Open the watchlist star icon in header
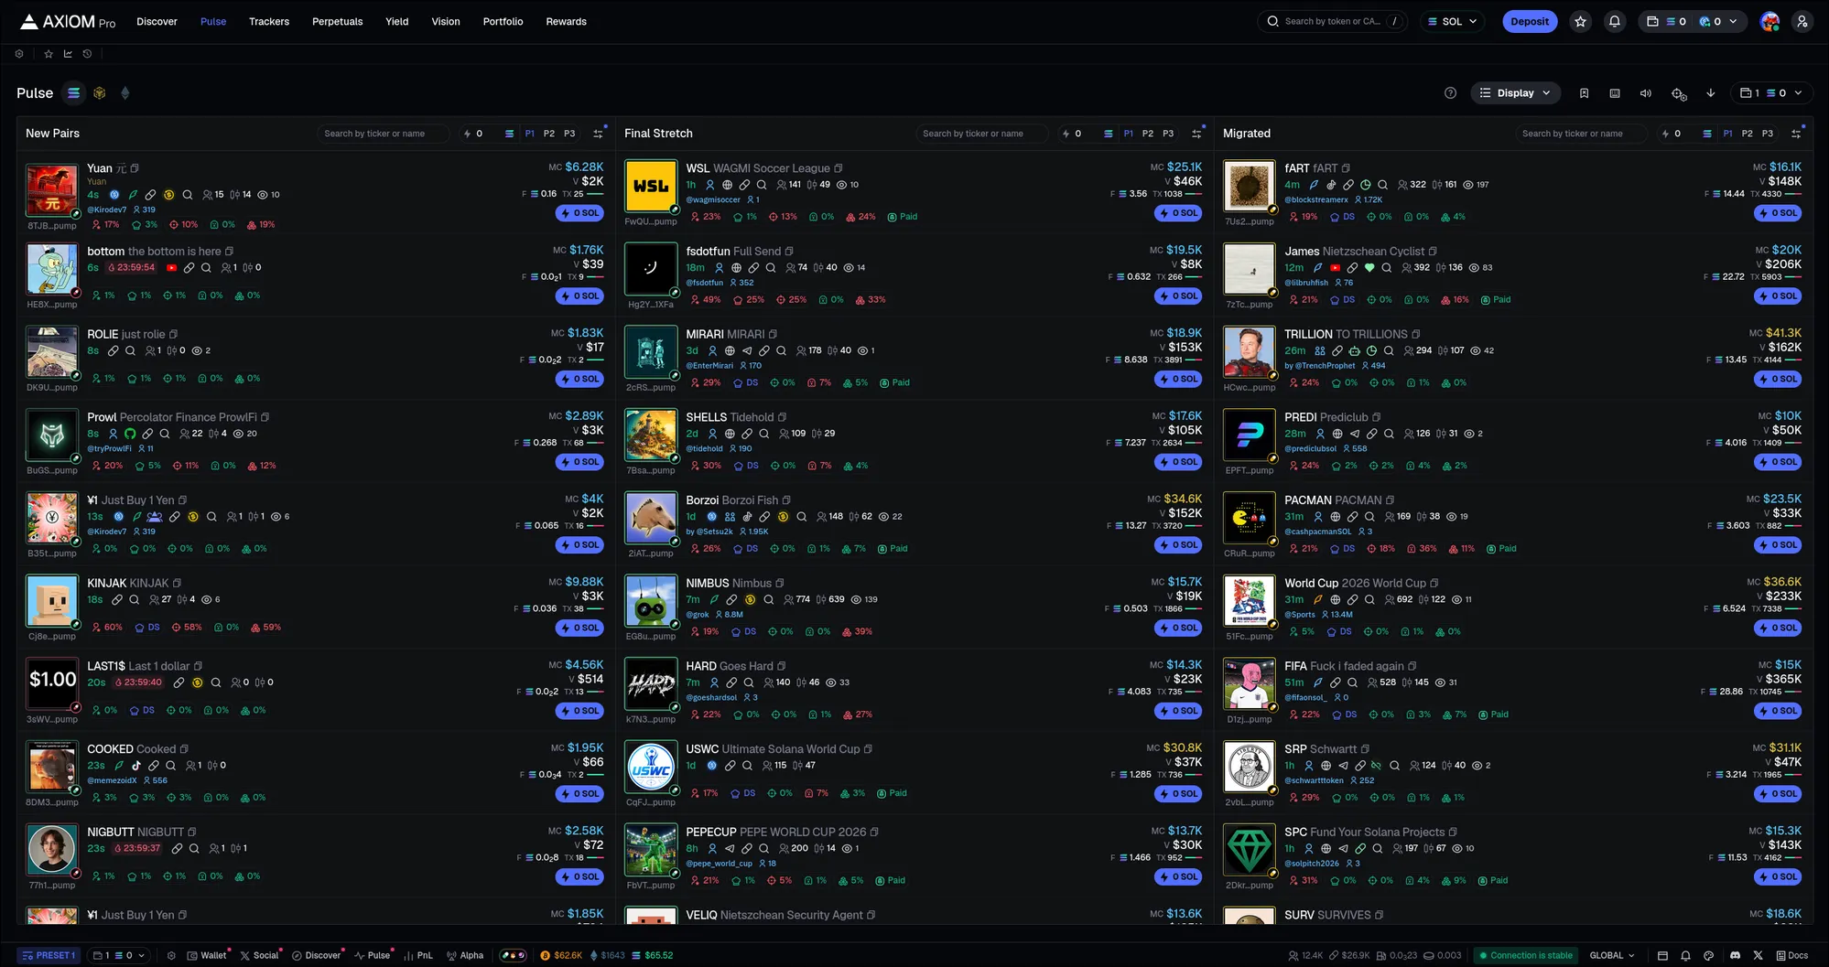The image size is (1829, 967). (1580, 22)
